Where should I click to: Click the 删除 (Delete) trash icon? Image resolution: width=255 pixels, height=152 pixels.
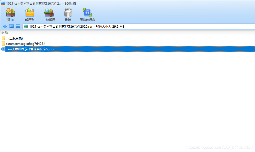(68, 13)
